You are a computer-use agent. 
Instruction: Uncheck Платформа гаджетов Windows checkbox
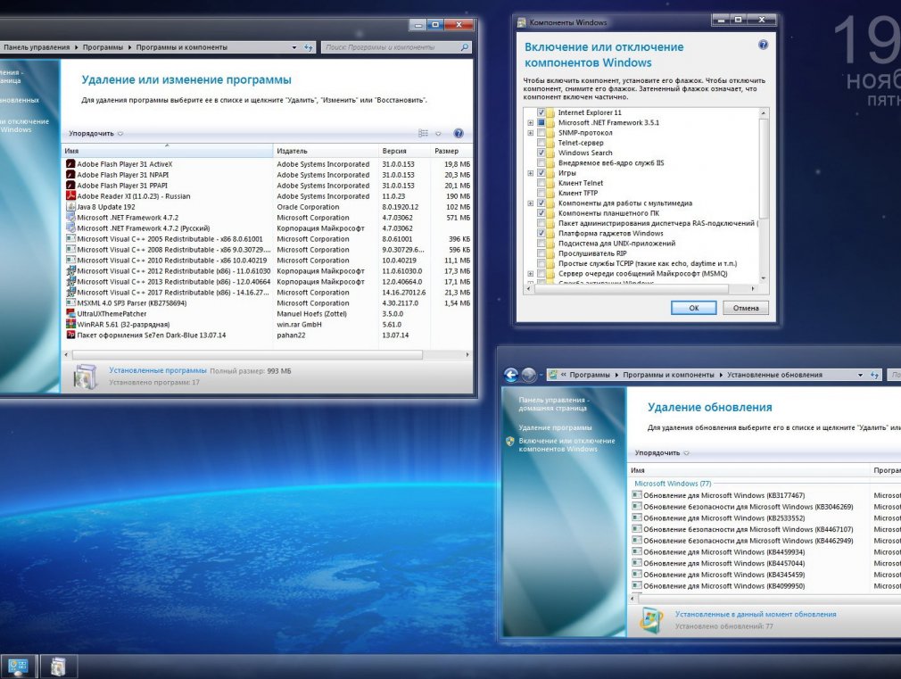coord(541,234)
